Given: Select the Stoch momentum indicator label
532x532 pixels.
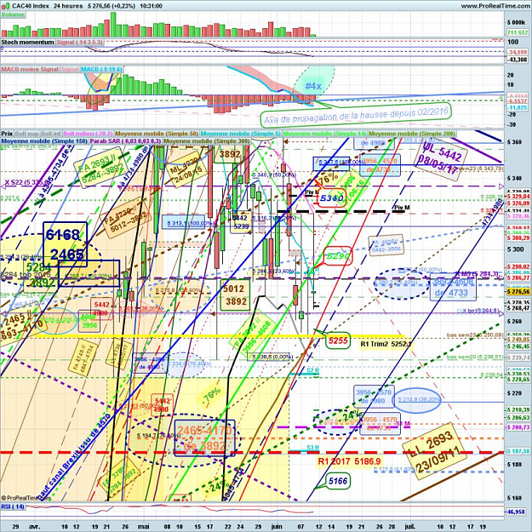Looking at the screenshot, I should pyautogui.click(x=27, y=42).
